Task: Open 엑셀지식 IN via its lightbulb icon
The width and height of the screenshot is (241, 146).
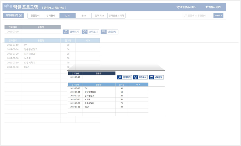Action: pyautogui.click(x=207, y=7)
